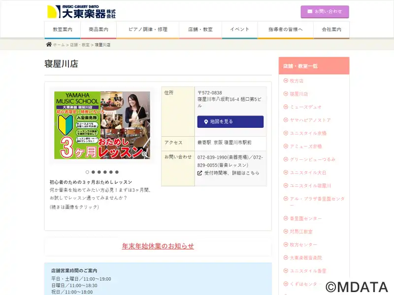Click the arrow icon beside 枚方店

pos(286,81)
